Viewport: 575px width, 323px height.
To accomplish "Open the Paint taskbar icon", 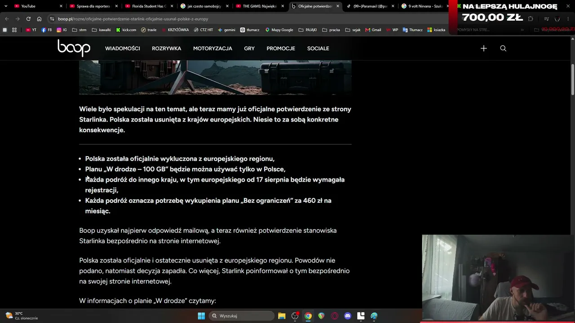I will (x=374, y=316).
